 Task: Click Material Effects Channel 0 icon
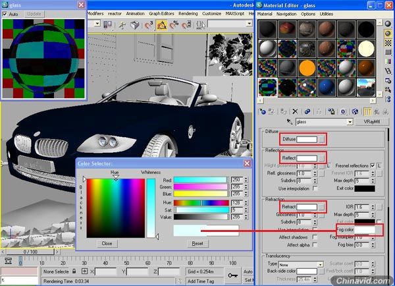pos(343,111)
